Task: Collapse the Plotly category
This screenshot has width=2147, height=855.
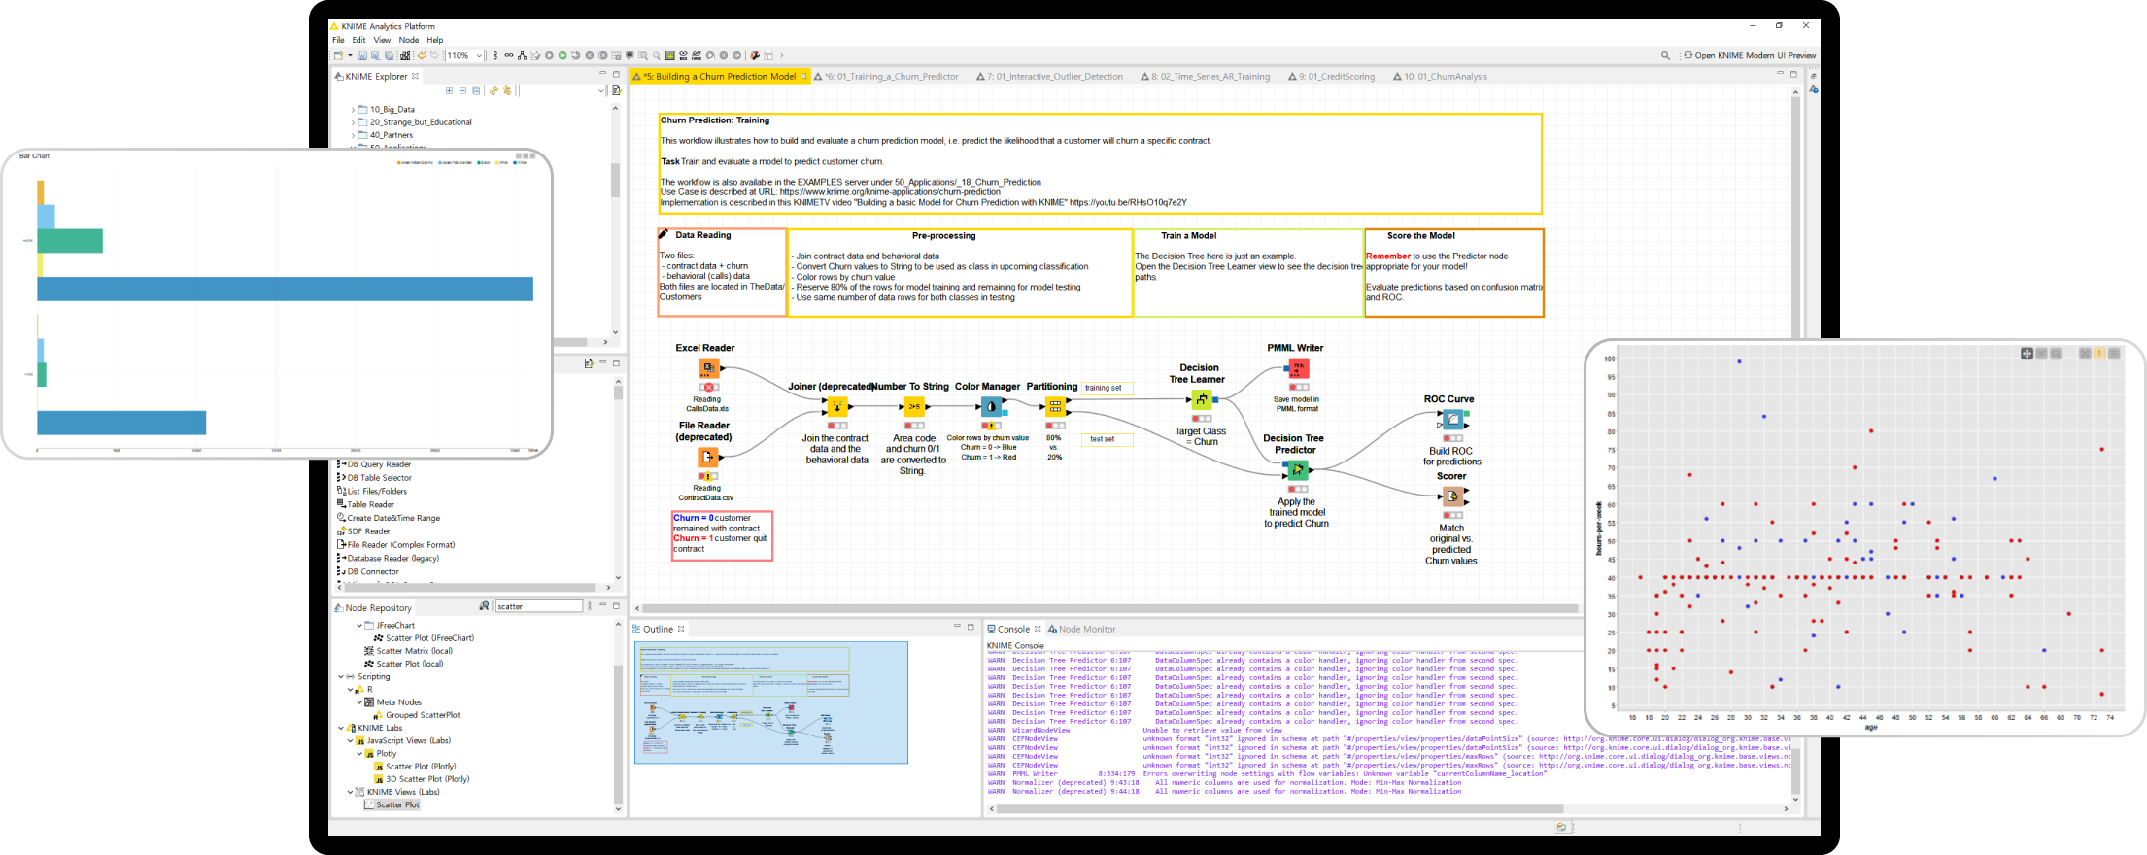Action: coord(359,753)
